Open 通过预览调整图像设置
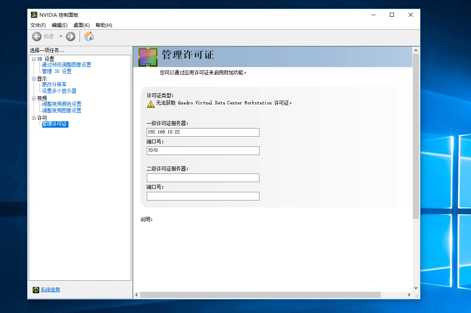 click(66, 65)
